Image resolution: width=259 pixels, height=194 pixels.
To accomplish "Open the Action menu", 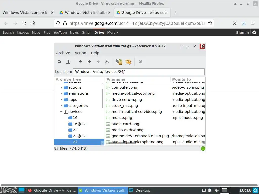I will (80, 53).
